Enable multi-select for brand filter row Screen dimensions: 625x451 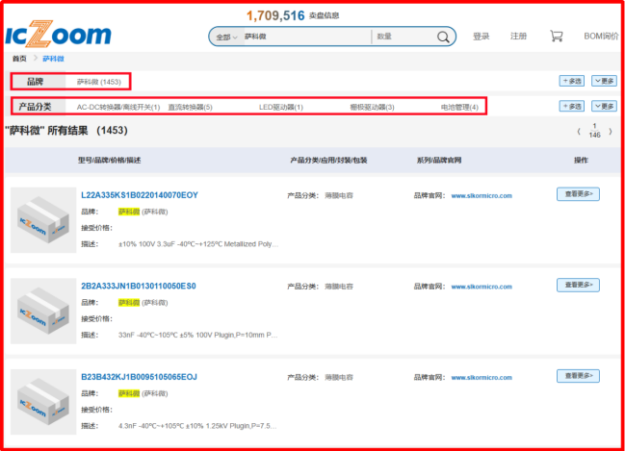pos(571,82)
